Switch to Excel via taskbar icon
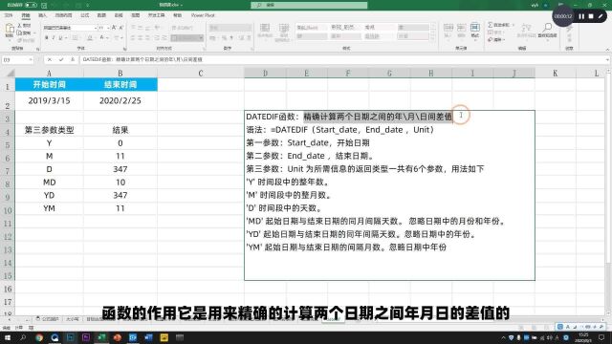This screenshot has width=612, height=344. pos(101,337)
